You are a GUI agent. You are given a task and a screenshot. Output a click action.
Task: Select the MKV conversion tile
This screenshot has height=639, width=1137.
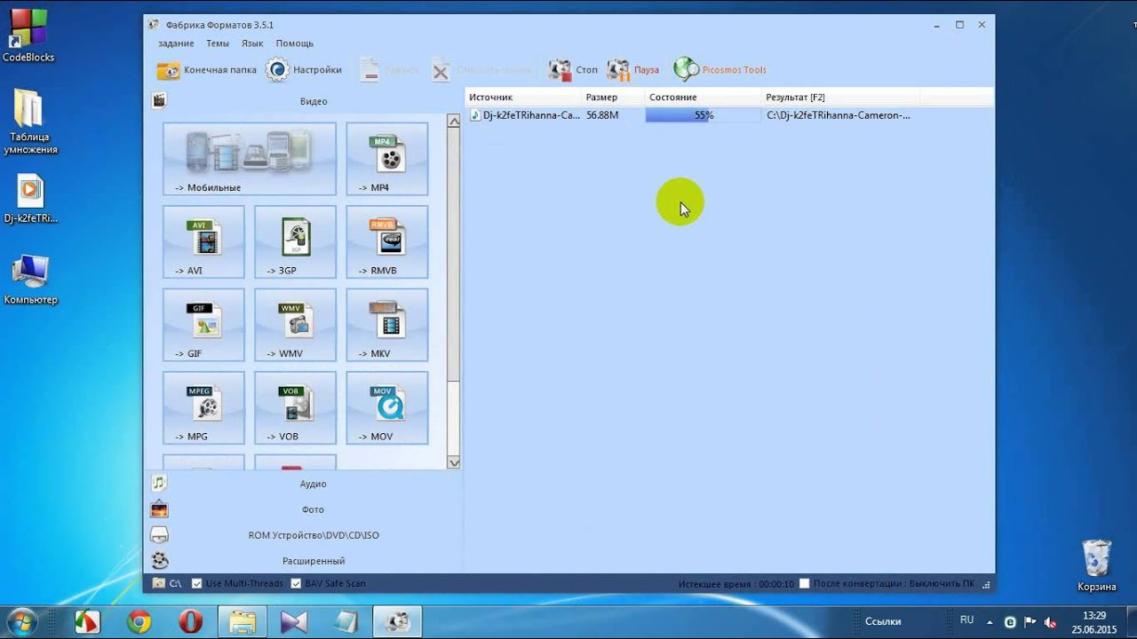tap(386, 325)
